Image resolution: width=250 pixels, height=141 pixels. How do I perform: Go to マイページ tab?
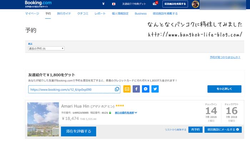pos(32,14)
